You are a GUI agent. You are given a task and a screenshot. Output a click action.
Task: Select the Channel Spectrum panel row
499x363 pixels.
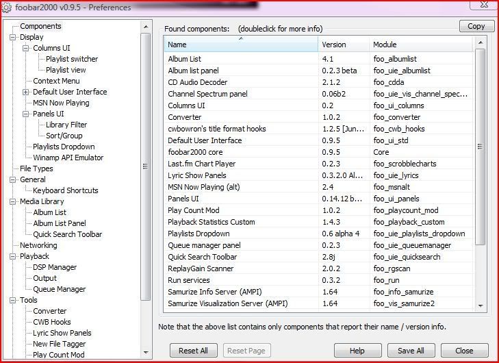(318, 94)
